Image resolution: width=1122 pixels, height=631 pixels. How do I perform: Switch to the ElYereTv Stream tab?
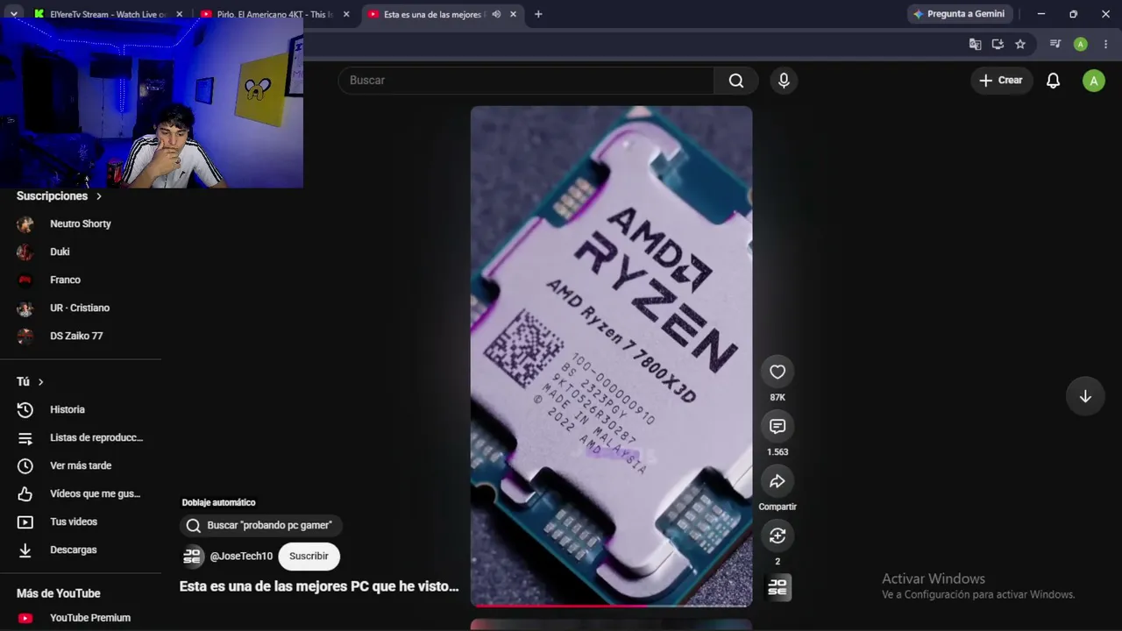click(x=100, y=14)
